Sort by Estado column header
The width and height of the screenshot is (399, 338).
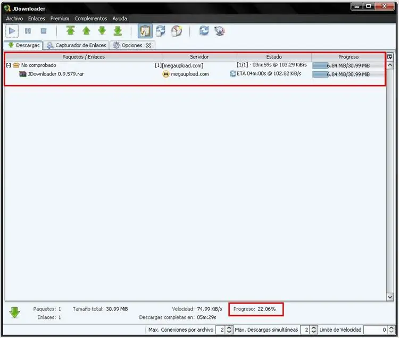[274, 57]
